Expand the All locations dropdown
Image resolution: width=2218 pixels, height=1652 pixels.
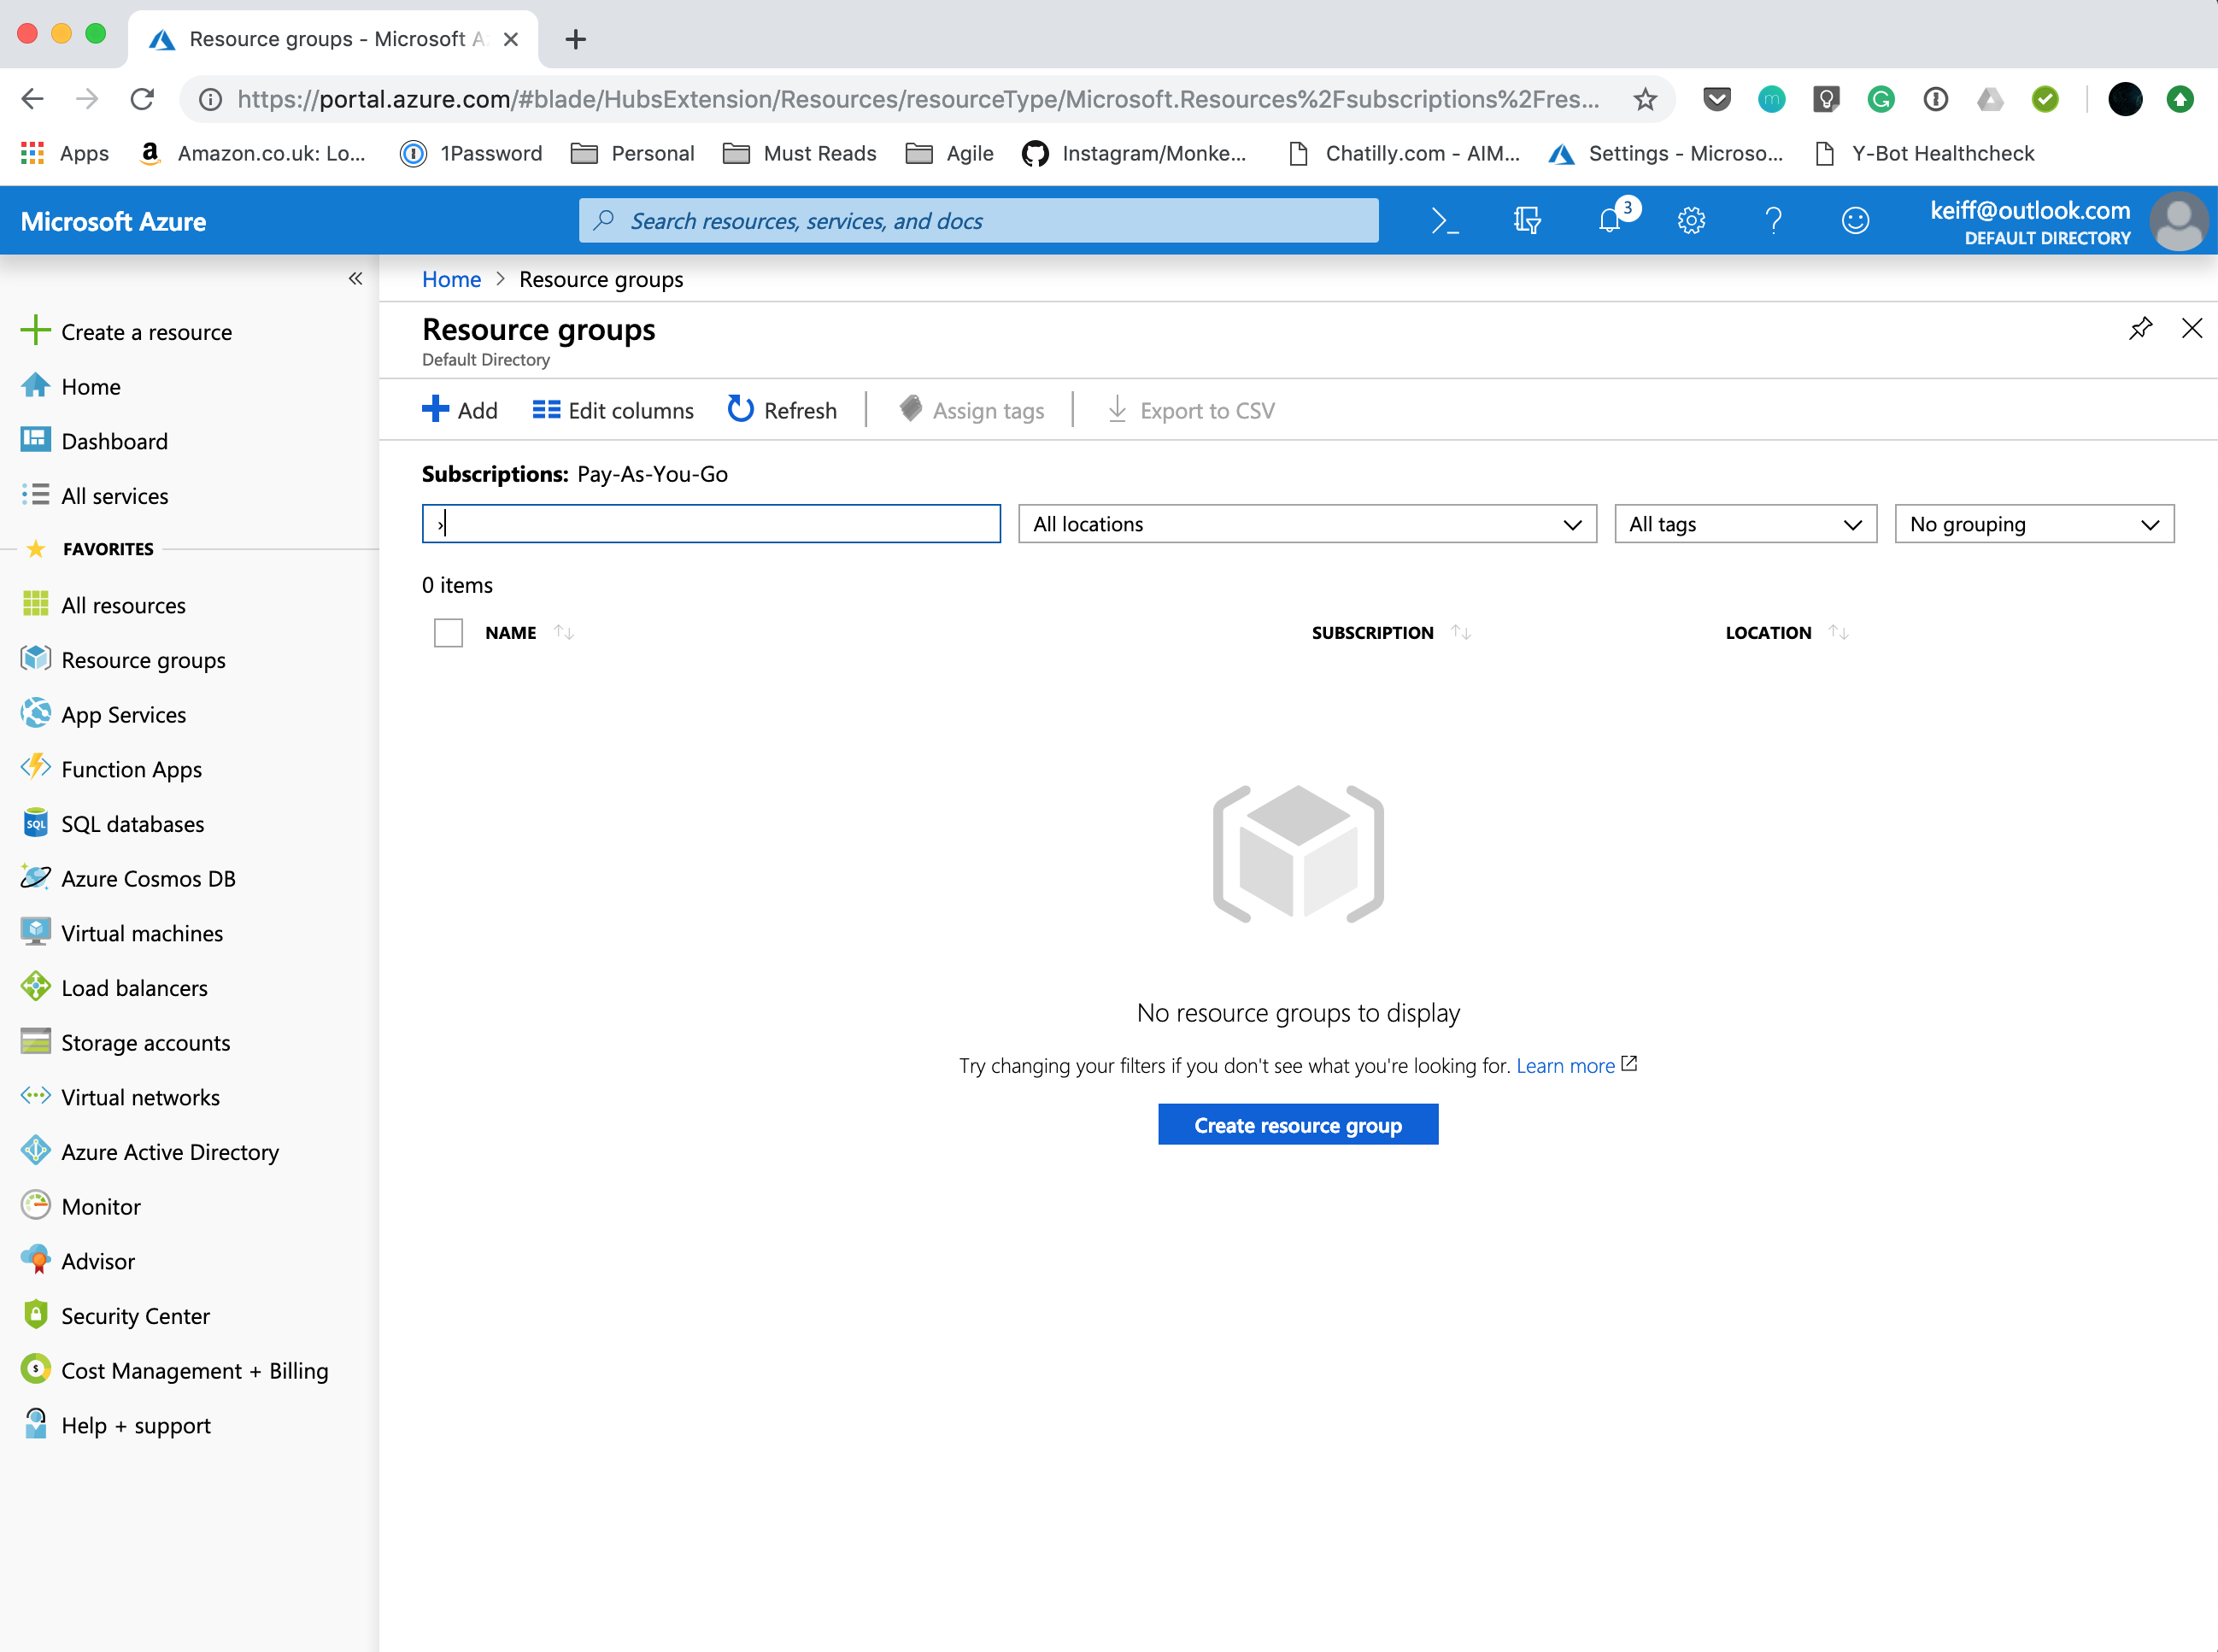(1306, 524)
